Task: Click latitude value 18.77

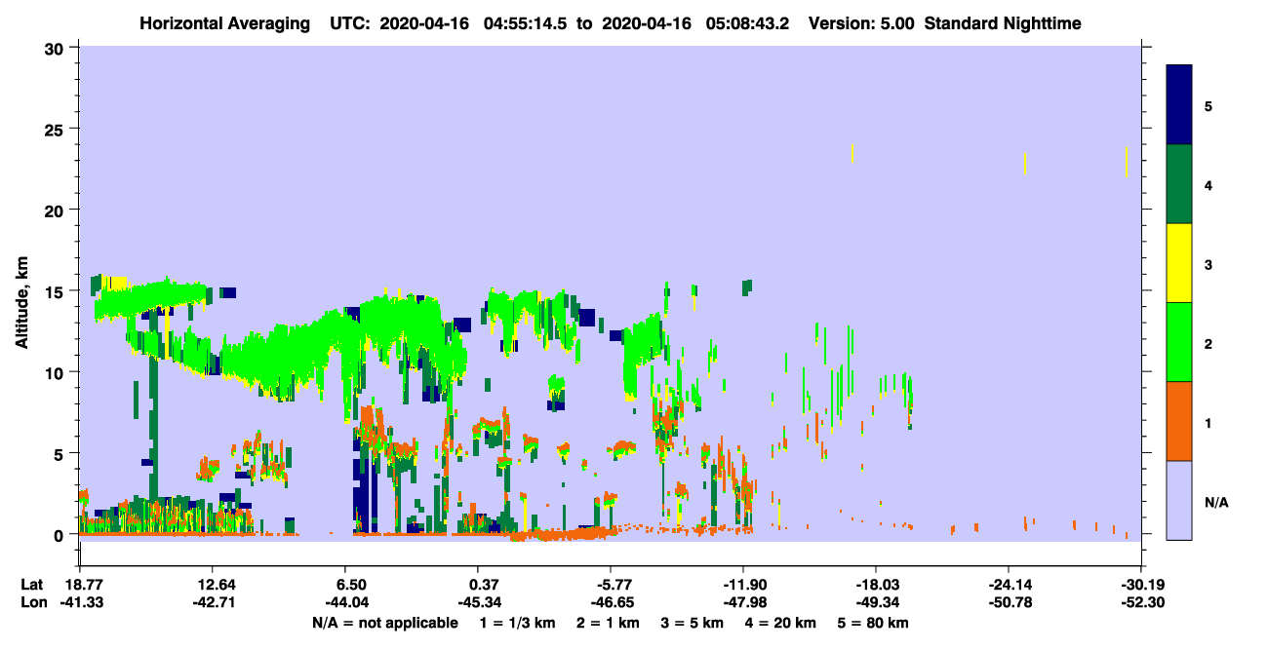Action: click(x=84, y=585)
